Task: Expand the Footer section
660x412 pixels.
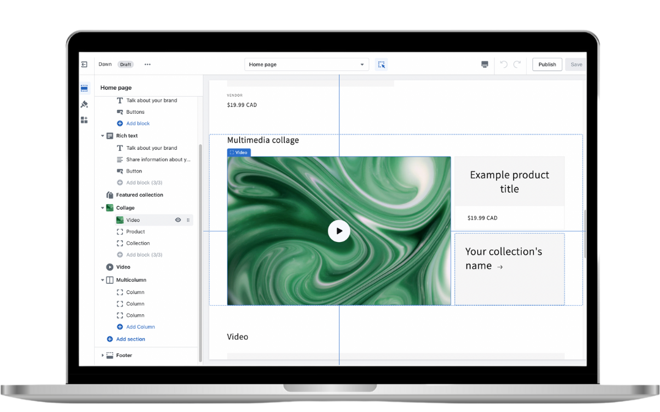Action: [x=103, y=355]
